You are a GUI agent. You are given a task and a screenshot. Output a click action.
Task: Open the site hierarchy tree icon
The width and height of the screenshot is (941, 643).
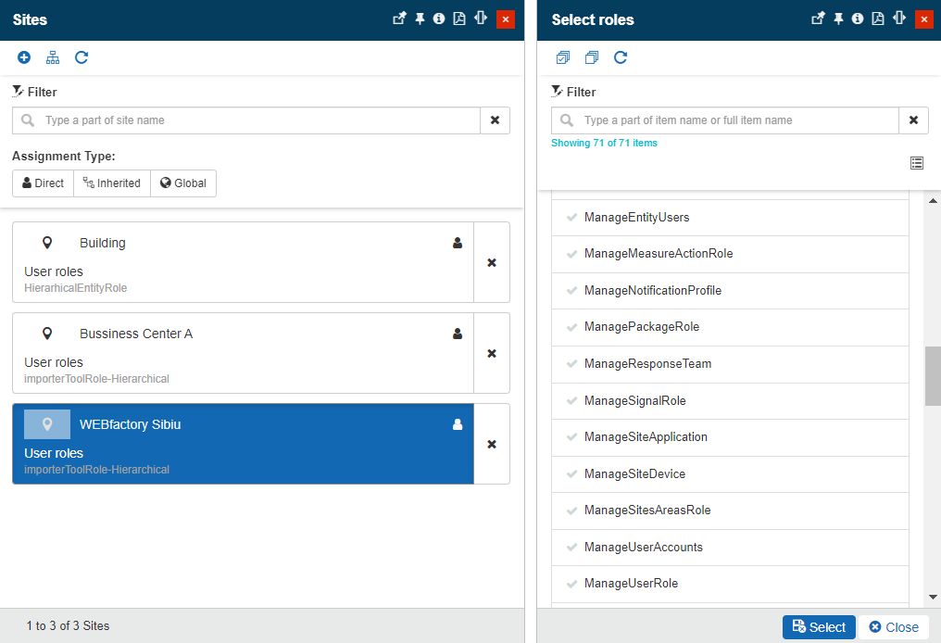[53, 57]
